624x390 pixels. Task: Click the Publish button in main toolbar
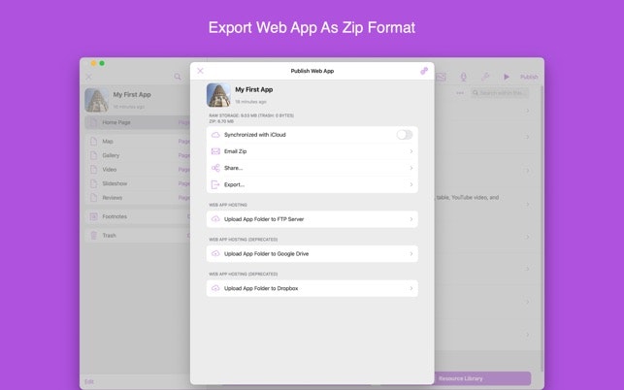(529, 77)
